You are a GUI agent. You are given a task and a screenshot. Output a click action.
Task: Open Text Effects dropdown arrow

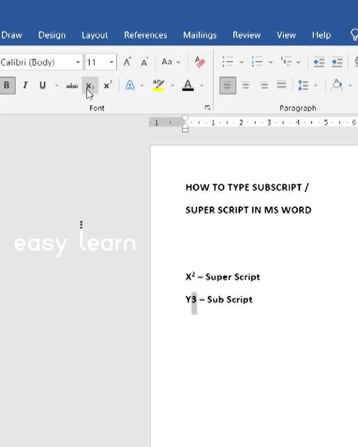(142, 85)
